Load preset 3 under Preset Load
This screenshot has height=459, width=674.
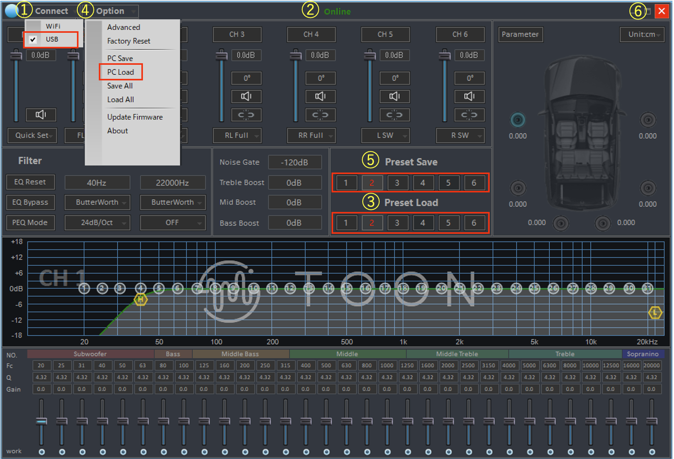pos(397,223)
